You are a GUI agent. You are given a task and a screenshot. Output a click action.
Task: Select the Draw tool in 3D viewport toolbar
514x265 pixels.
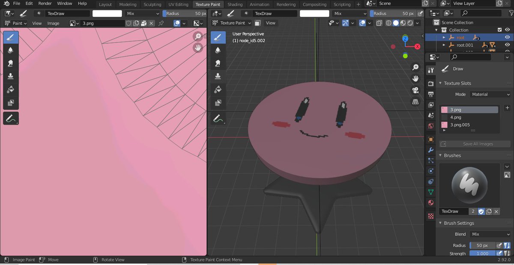[218, 37]
